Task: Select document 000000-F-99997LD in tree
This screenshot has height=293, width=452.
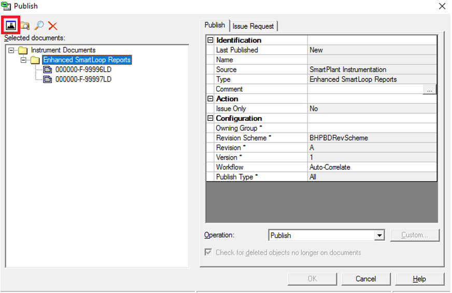Action: (83, 79)
